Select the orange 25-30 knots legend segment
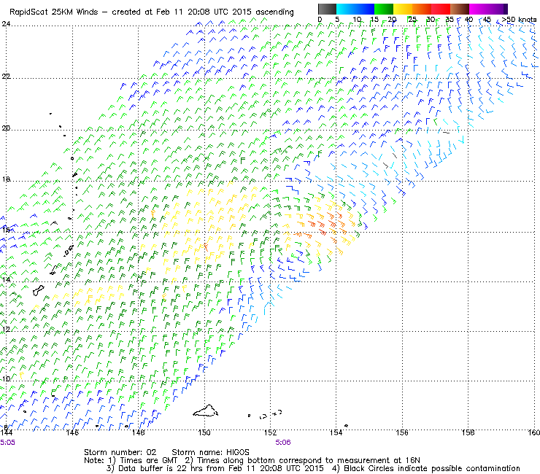This screenshot has height=474, width=540. click(x=422, y=9)
